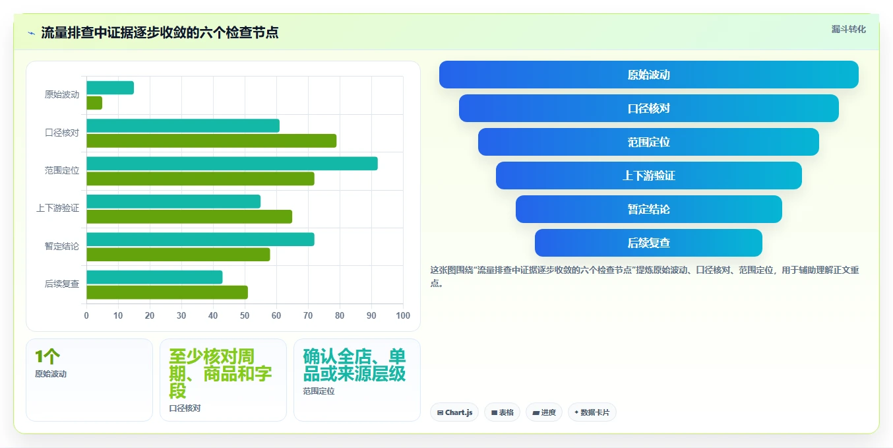
Task: Select the 上下游验证 funnel stage
Action: pos(649,176)
